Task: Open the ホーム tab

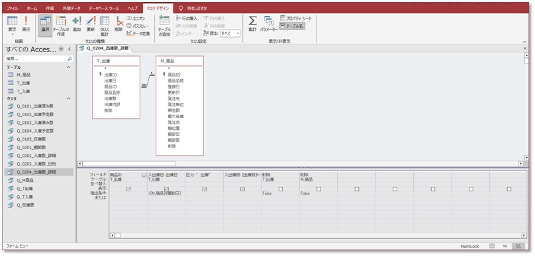Action: tap(32, 8)
